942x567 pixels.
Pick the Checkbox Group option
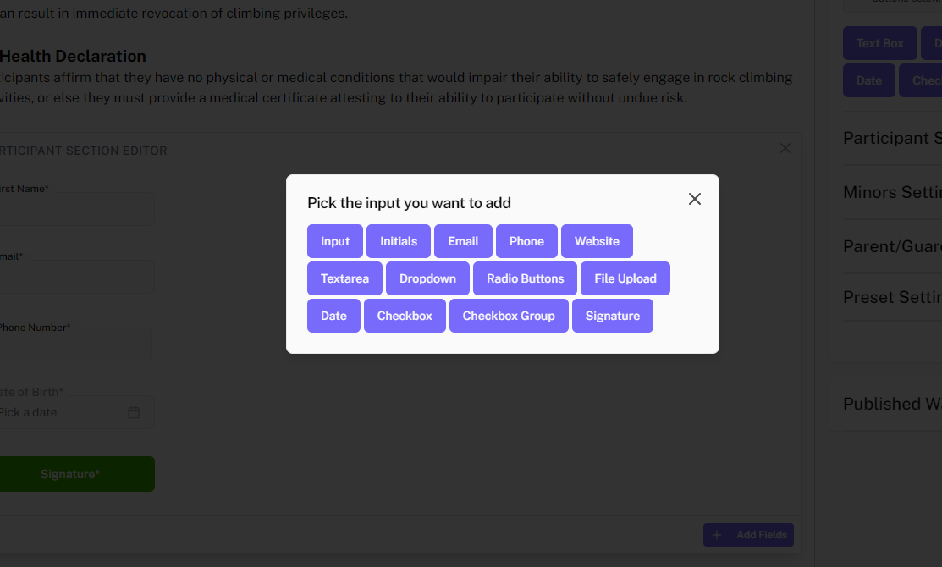[x=509, y=316]
